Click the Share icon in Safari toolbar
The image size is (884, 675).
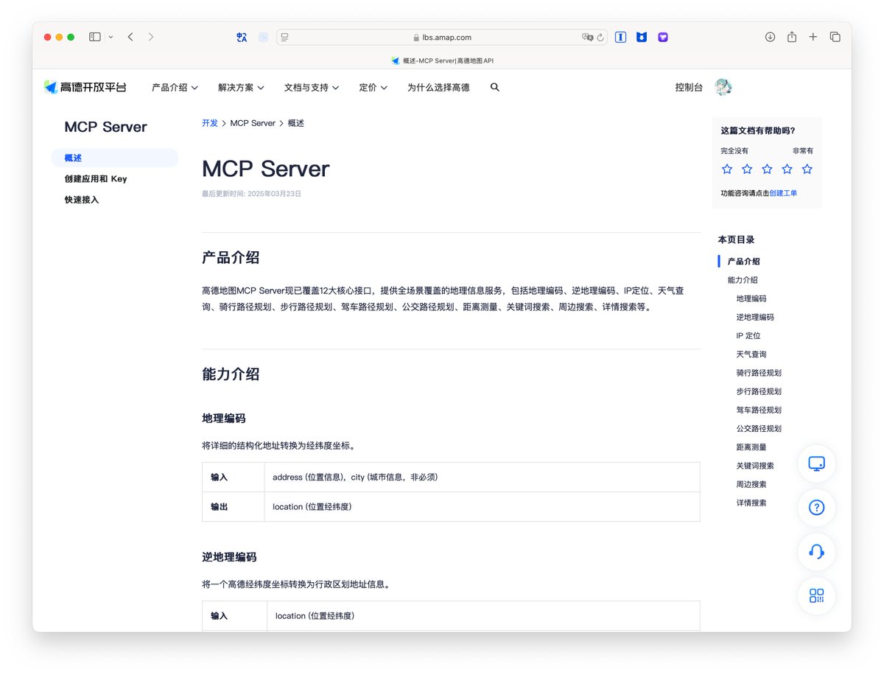click(792, 37)
